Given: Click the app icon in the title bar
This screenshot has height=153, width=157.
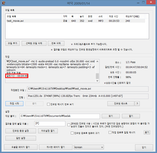Looking at the screenshot, I should pyautogui.click(x=3, y=3).
